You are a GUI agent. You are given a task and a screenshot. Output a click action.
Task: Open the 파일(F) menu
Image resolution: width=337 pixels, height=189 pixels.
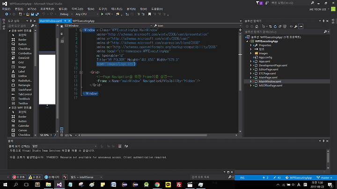[6, 9]
